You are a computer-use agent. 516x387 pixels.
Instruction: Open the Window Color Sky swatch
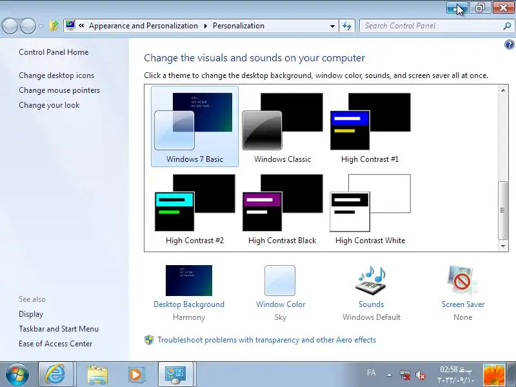[x=280, y=281]
